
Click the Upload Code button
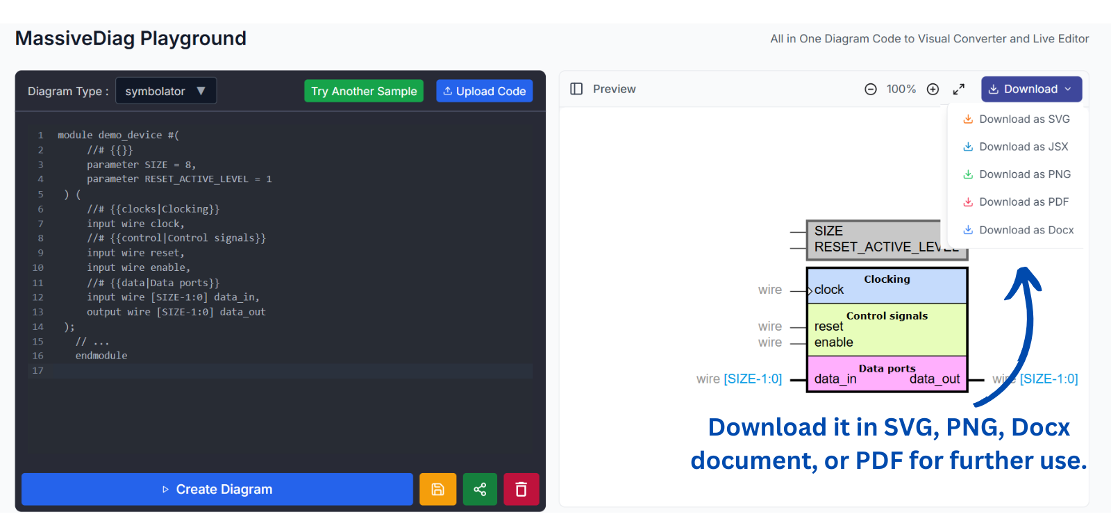point(485,91)
